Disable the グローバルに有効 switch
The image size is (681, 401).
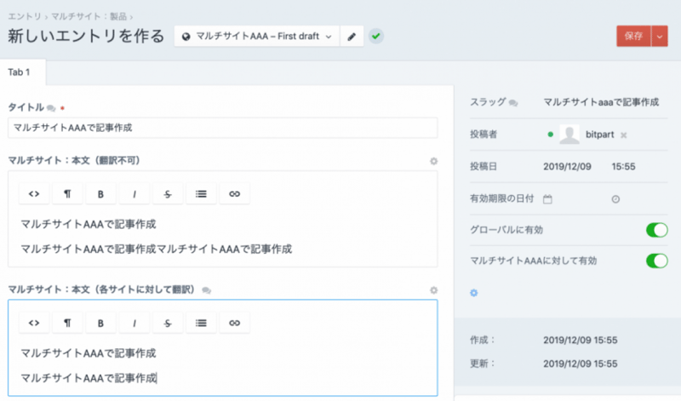pyautogui.click(x=656, y=229)
